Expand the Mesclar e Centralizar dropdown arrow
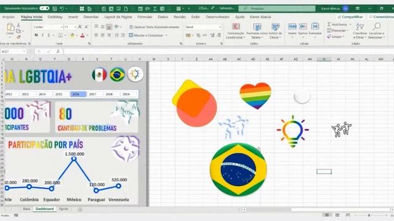 coord(166,36)
